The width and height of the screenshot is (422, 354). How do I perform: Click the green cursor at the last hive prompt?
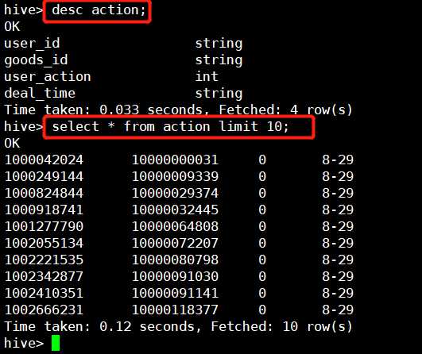[56, 343]
